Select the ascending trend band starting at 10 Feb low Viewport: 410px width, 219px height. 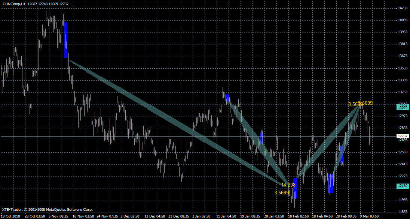coord(328,142)
